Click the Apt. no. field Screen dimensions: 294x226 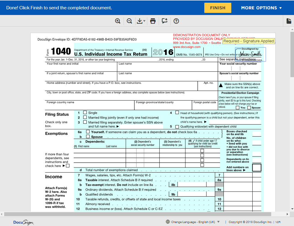tap(208, 86)
